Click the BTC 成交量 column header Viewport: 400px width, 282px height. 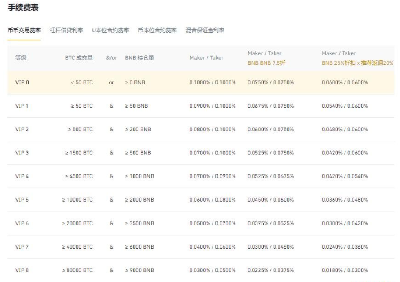[x=79, y=58]
